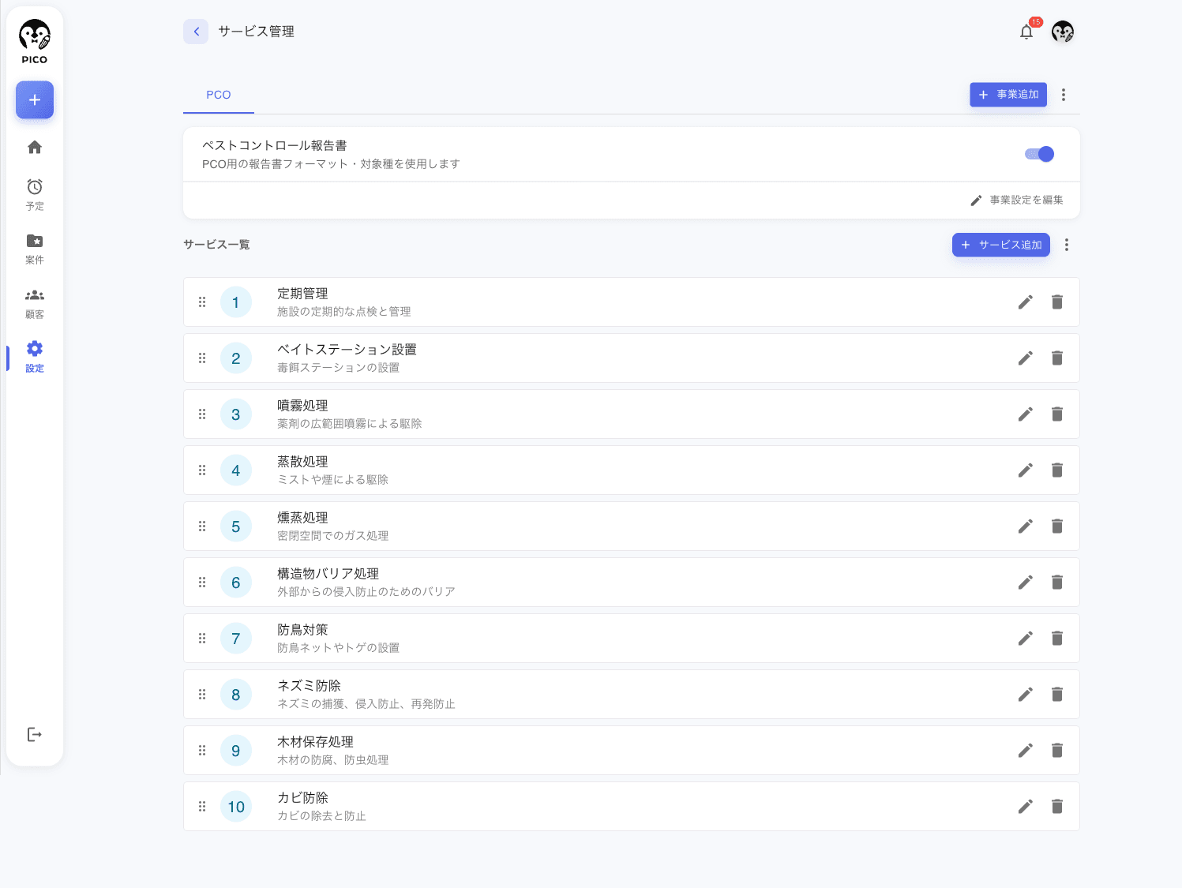This screenshot has height=888, width=1182.
Task: Edit the 防鳥対策 service
Action: (x=1026, y=639)
